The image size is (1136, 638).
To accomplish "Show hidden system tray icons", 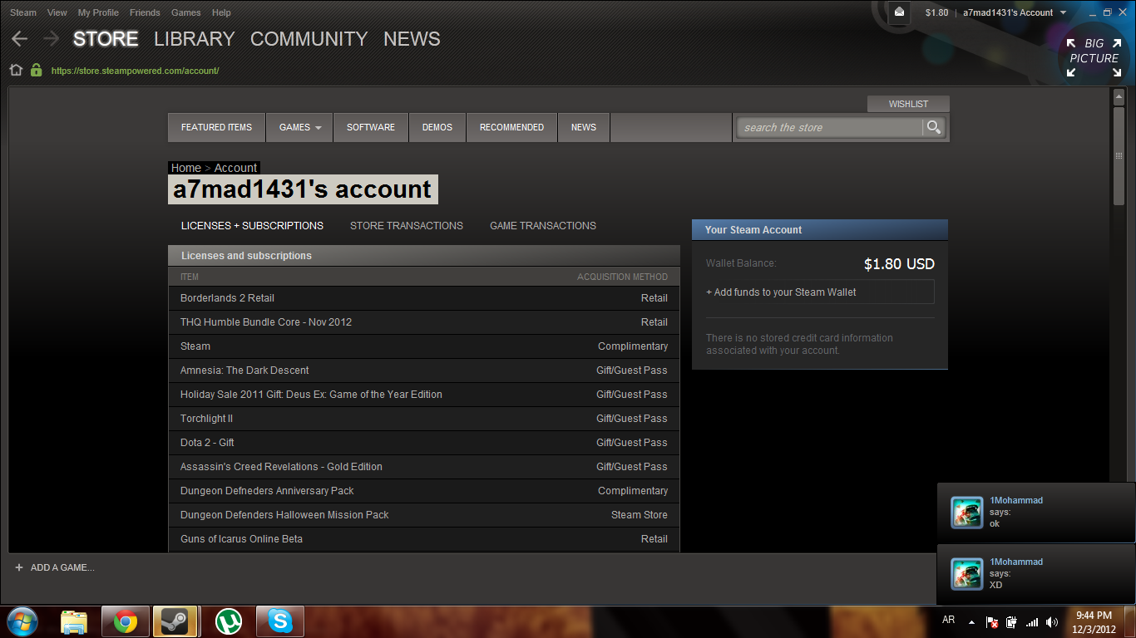I will 971,622.
